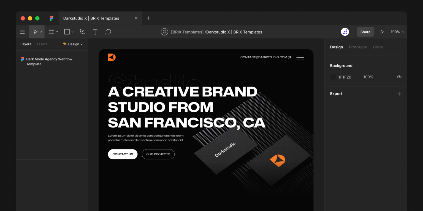Image resolution: width=423 pixels, height=211 pixels.
Task: Add an Export setting with the plus
Action: 399,94
